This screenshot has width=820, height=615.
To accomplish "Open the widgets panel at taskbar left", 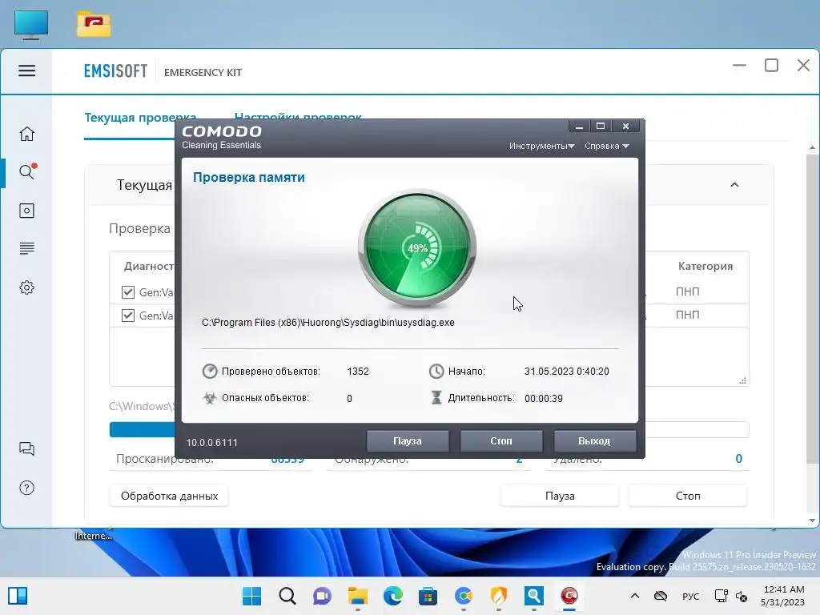I will coord(18,596).
